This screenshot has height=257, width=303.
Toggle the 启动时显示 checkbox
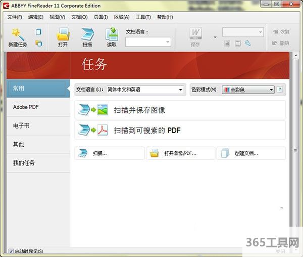11,251
